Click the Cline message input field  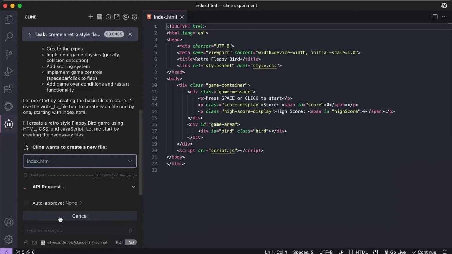[x=74, y=230]
